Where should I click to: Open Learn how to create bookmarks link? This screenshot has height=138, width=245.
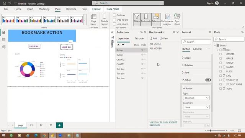(x=163, y=123)
